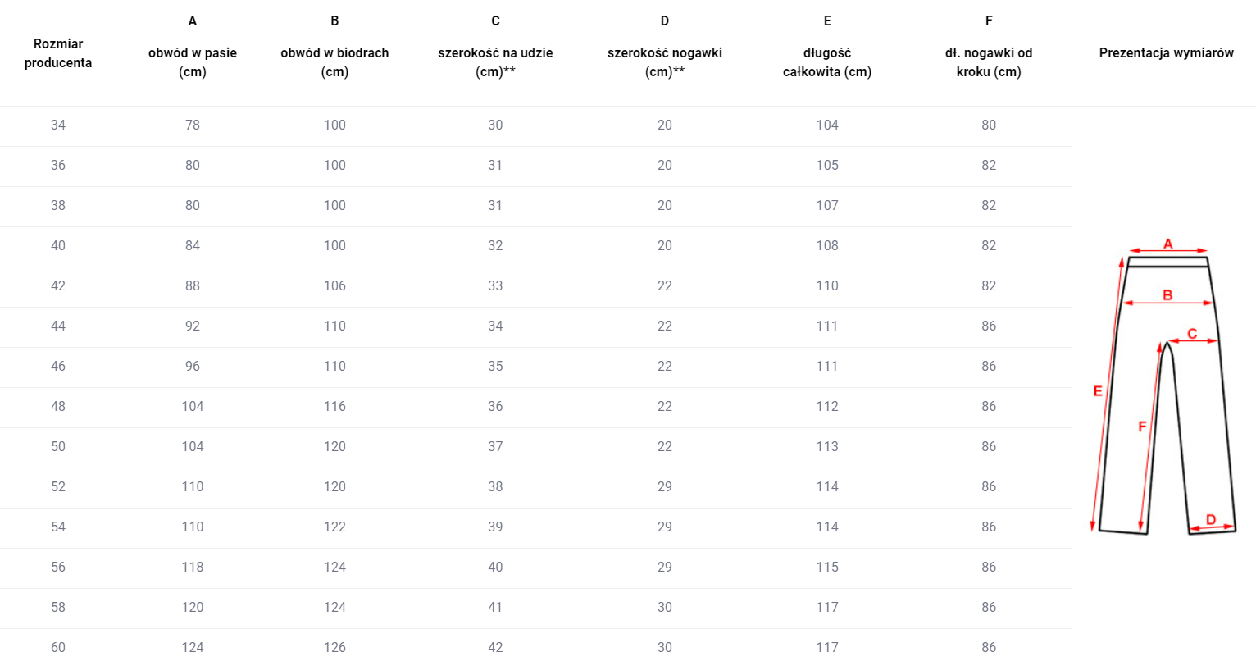This screenshot has width=1256, height=666.
Task: Click the red A label on trousers diagram
Action: tap(1168, 244)
